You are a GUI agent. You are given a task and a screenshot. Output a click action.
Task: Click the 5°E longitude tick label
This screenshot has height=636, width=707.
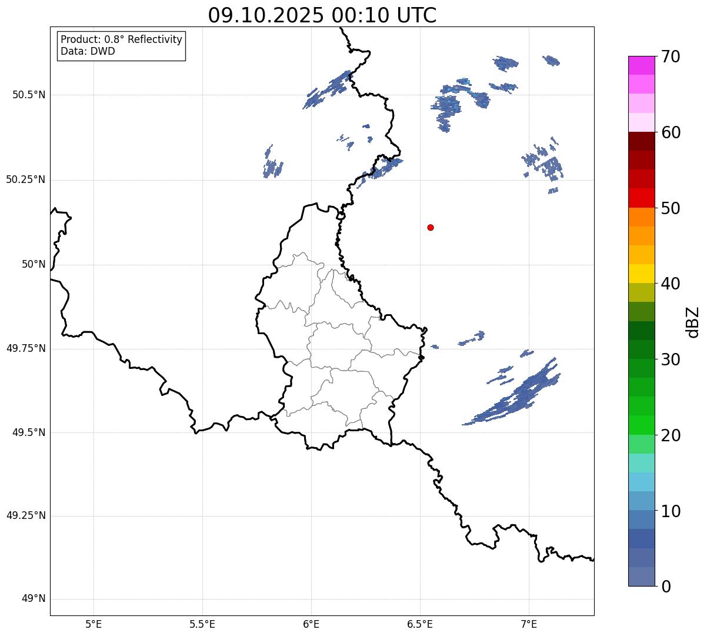pyautogui.click(x=94, y=624)
